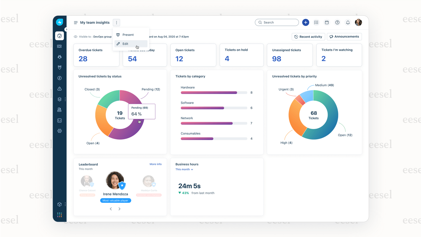Screen dimensions: 421x237
Task: Click inside the Search field
Action: [277, 22]
